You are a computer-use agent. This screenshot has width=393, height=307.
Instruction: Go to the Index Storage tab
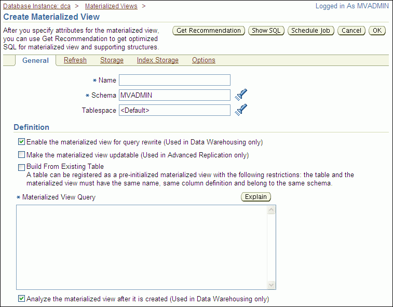[x=157, y=60]
